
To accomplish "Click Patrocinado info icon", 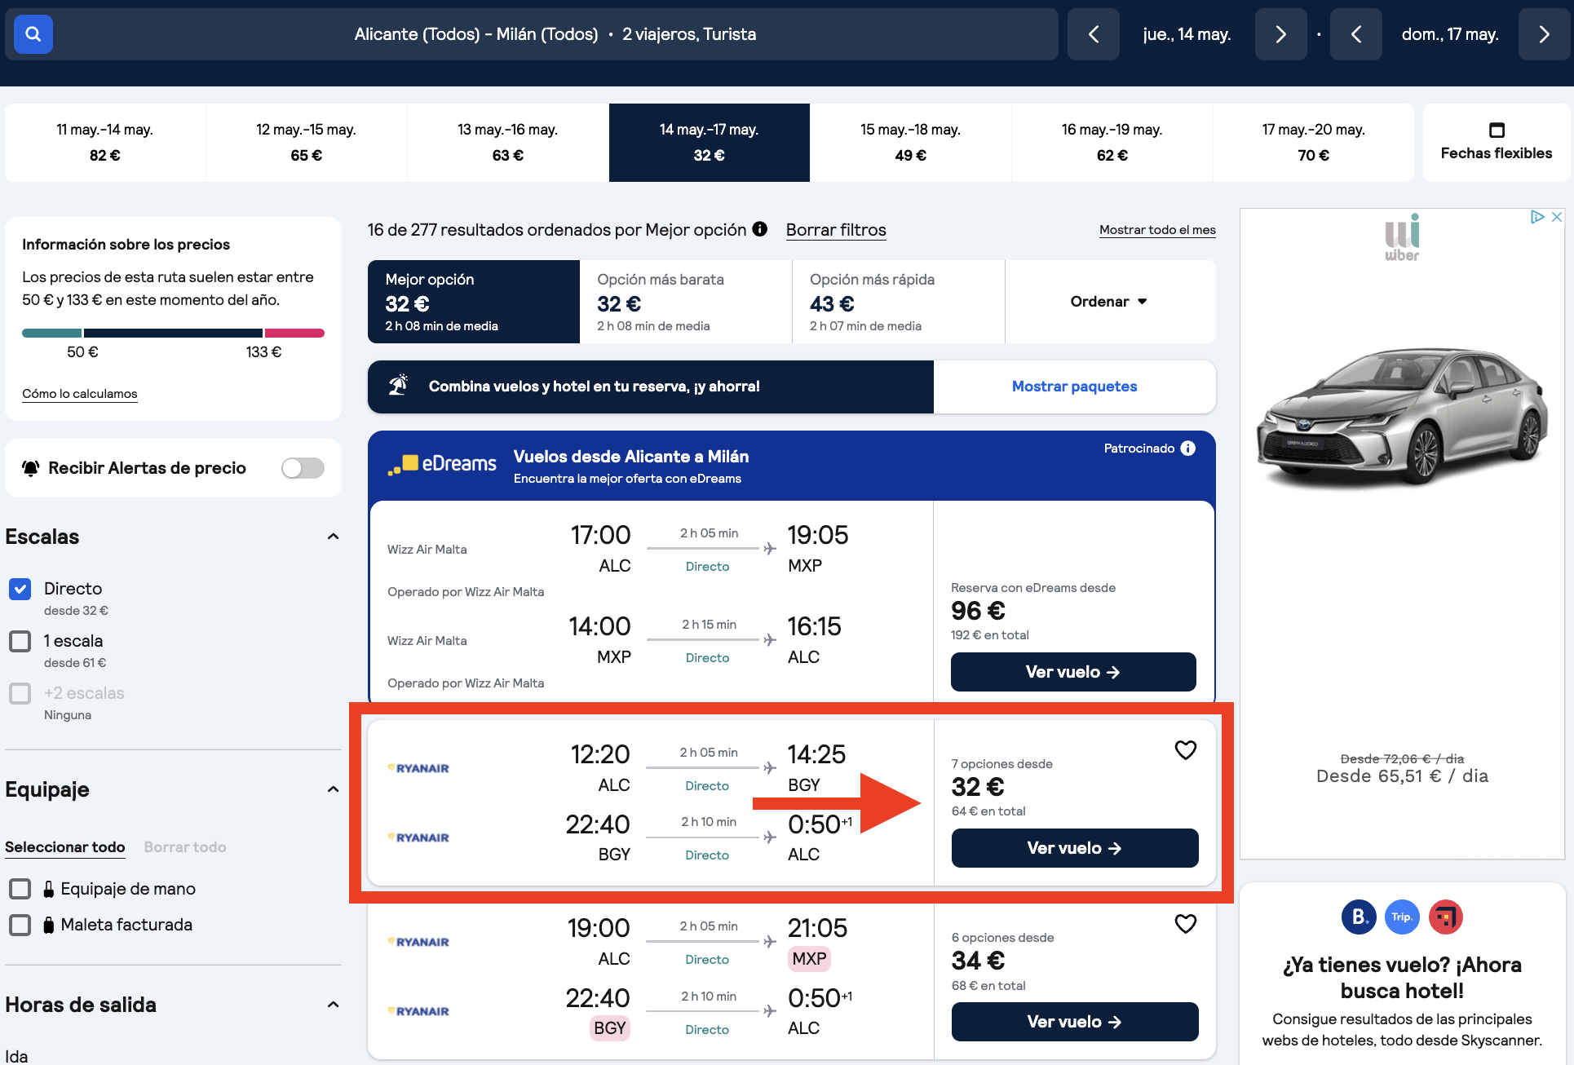I will click(x=1188, y=449).
